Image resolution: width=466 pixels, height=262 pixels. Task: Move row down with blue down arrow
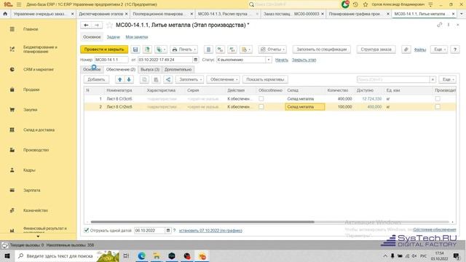point(129,79)
